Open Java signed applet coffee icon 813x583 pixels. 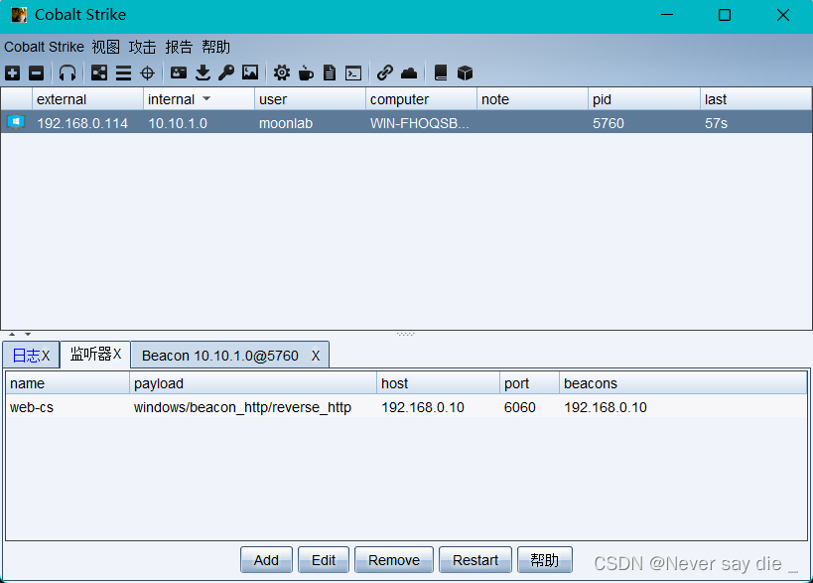point(306,73)
